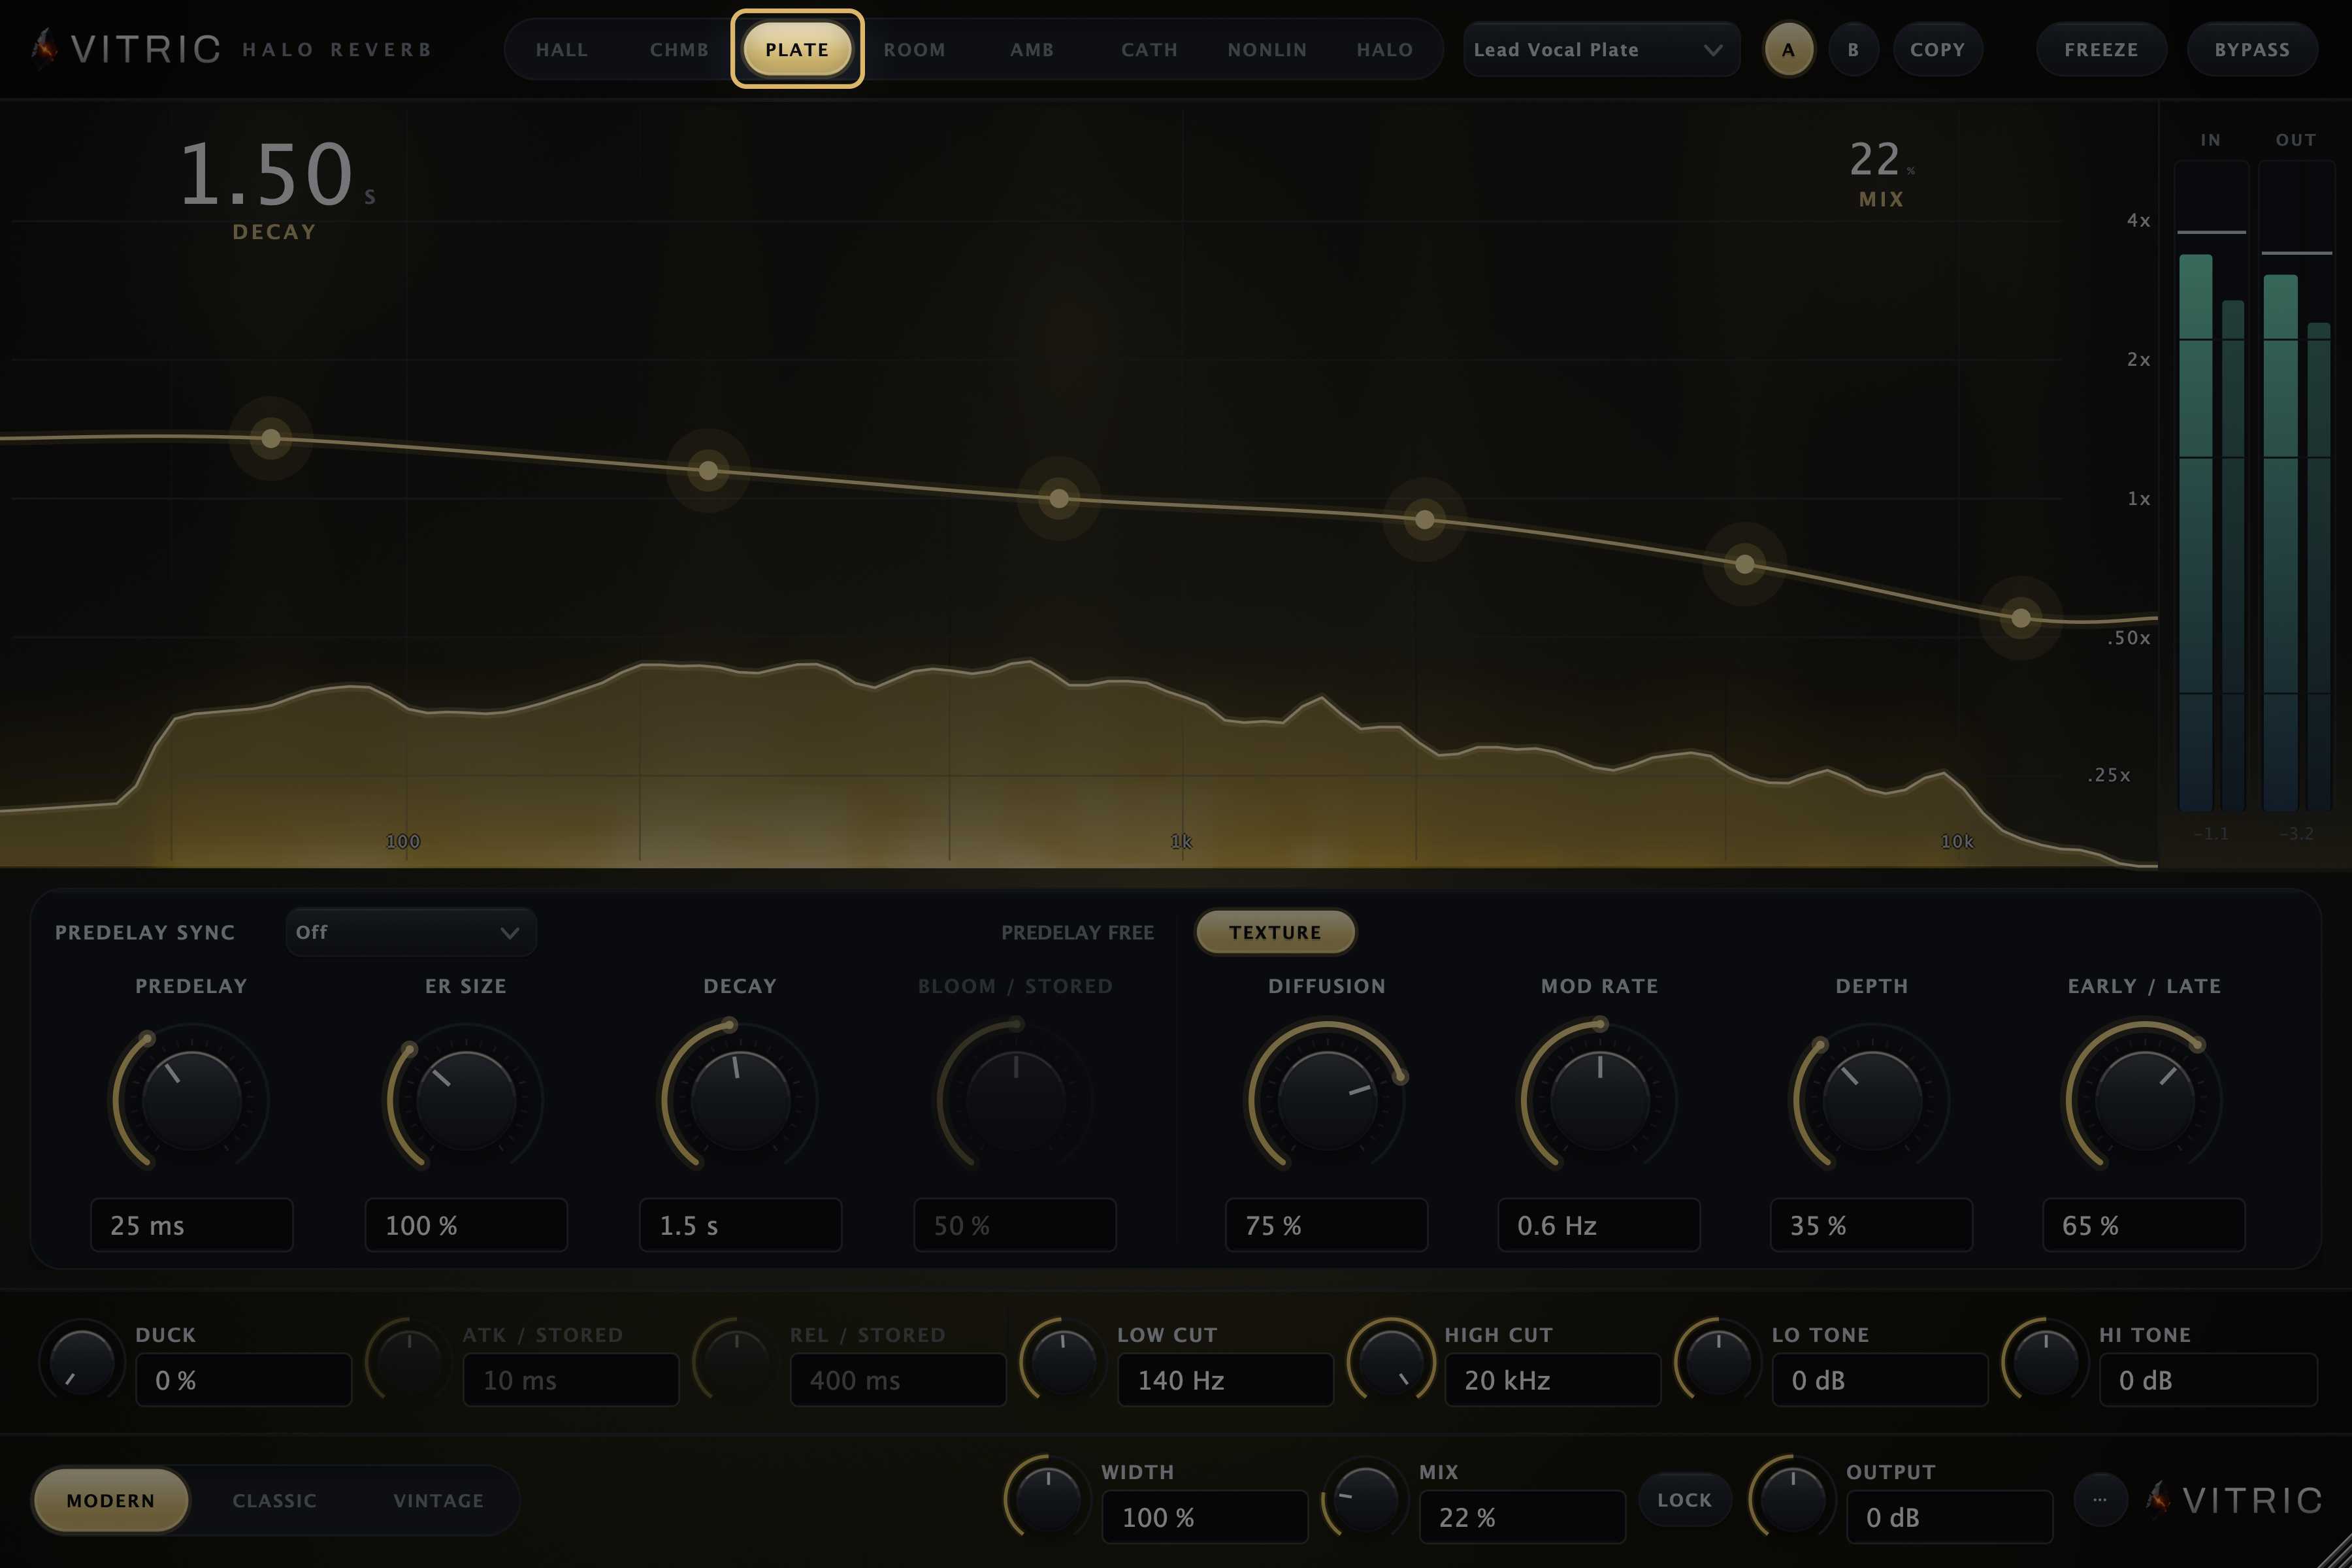Click the 140 Hz low cut field

tap(1225, 1380)
